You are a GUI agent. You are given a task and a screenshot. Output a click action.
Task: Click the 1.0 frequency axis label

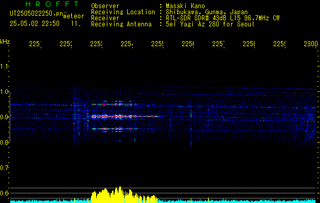4,92
